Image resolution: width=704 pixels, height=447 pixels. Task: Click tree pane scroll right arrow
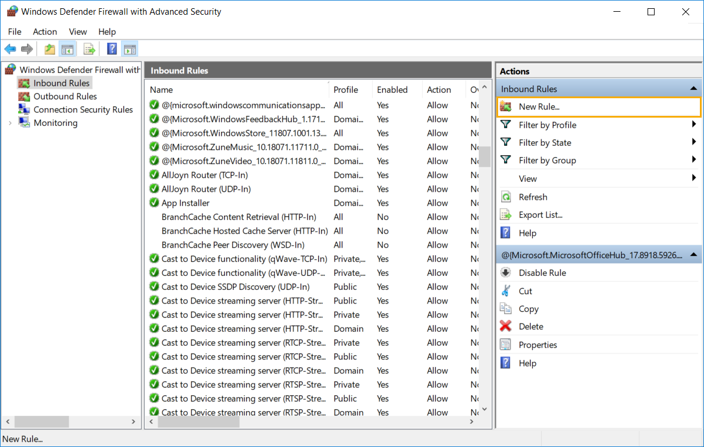pos(134,422)
